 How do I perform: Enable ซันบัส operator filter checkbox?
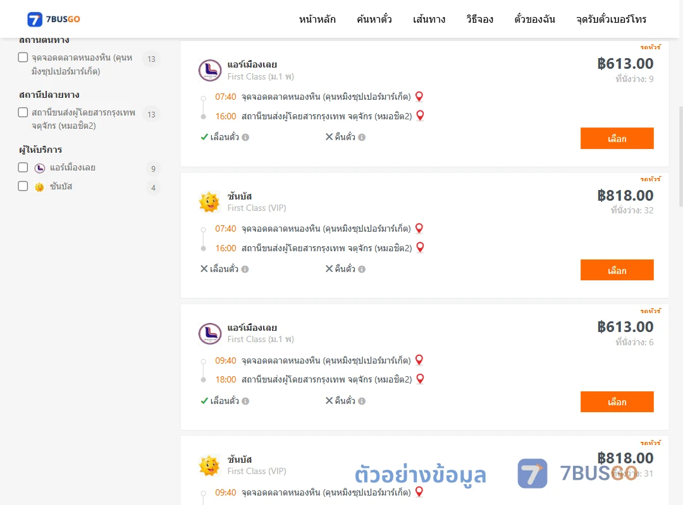[x=23, y=186]
